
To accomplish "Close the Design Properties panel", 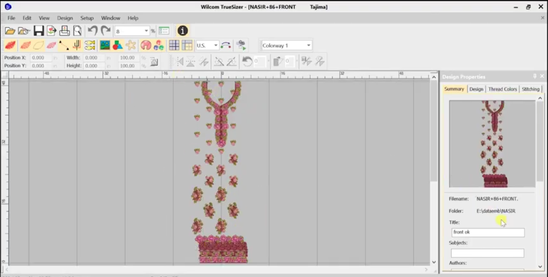I will (542, 76).
